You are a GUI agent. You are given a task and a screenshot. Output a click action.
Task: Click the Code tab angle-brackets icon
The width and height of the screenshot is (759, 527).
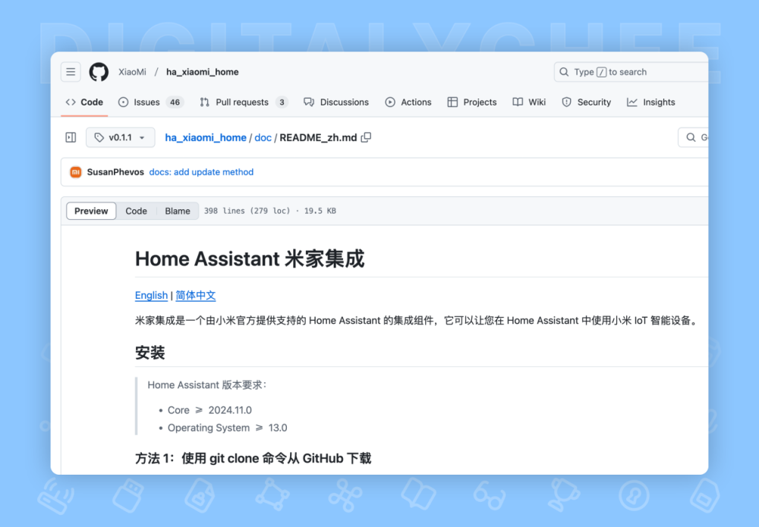click(71, 102)
